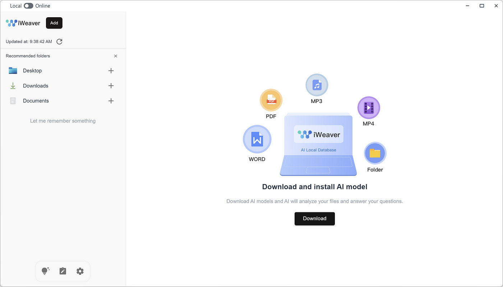
Task: Open the settings gear icon
Action: point(80,271)
